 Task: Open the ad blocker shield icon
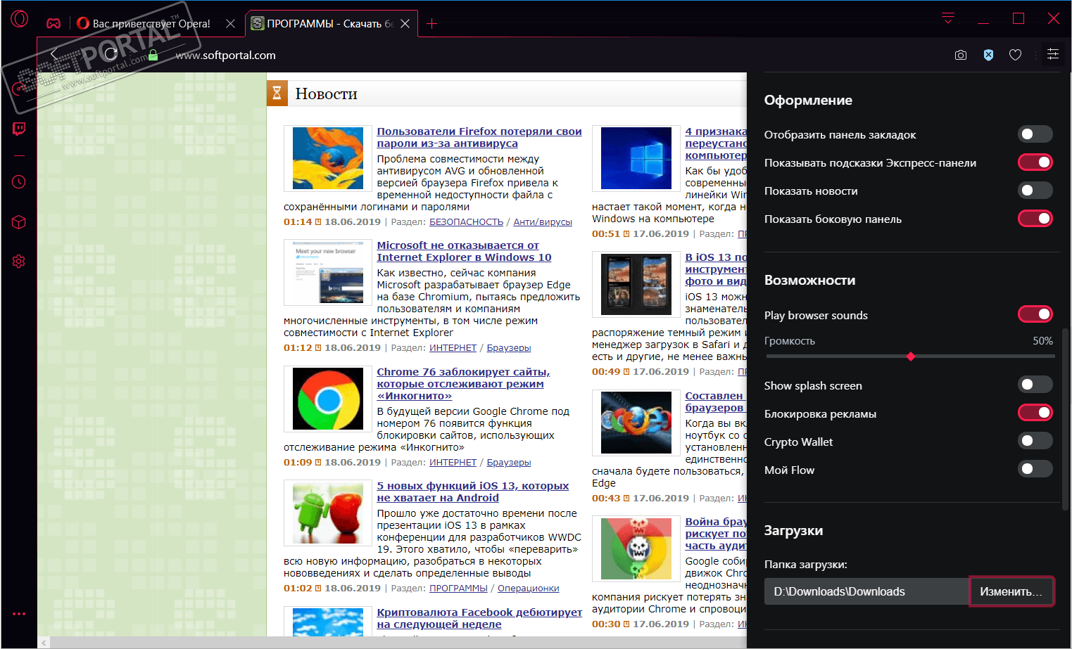point(988,55)
